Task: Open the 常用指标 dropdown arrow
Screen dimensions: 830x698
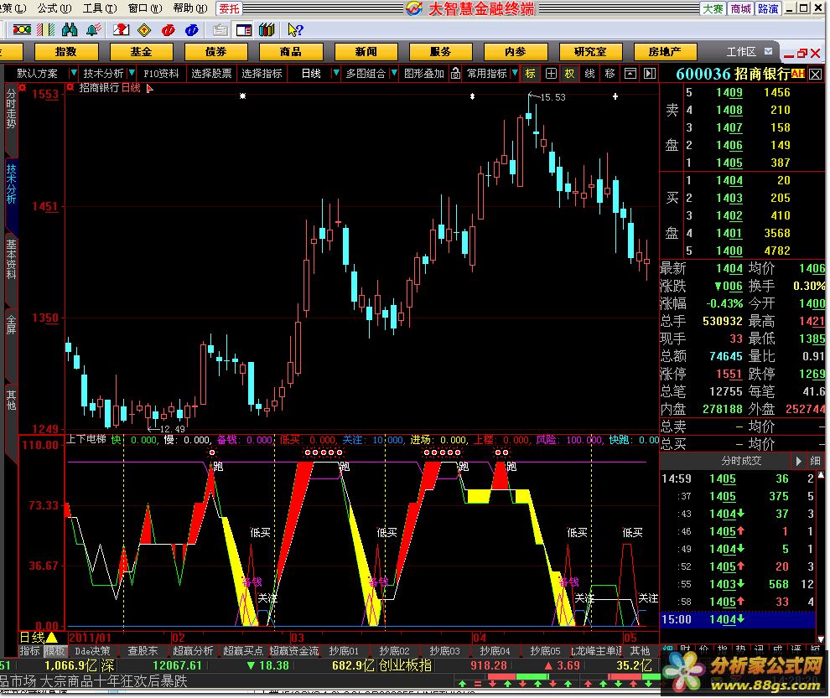Action: [515, 73]
